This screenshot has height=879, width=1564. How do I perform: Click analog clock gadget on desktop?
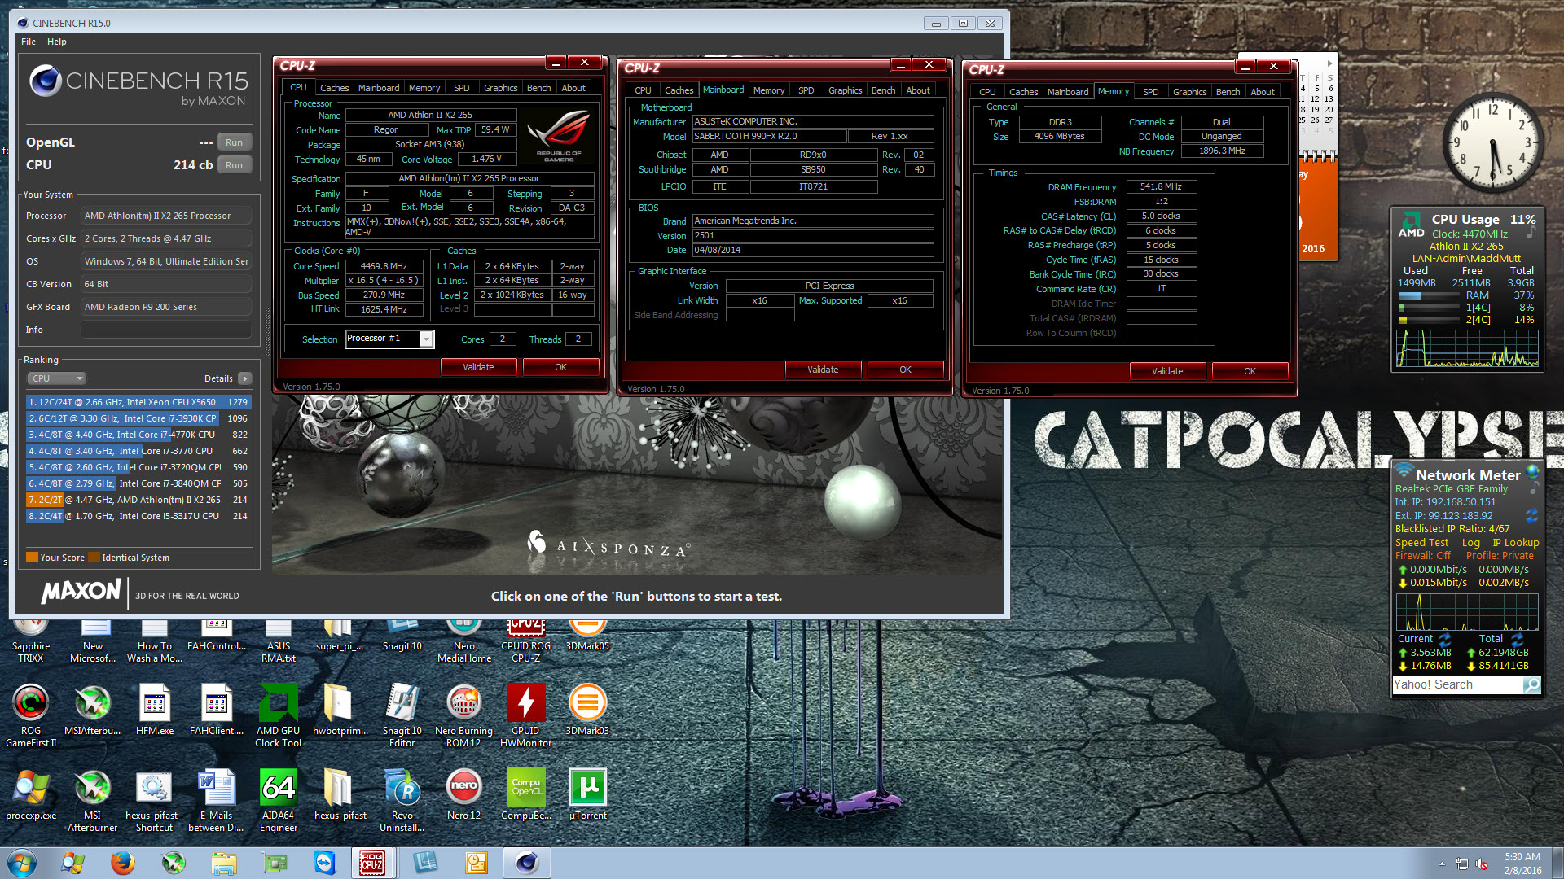coord(1493,143)
